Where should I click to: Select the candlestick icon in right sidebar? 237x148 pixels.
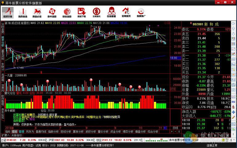[233, 54]
